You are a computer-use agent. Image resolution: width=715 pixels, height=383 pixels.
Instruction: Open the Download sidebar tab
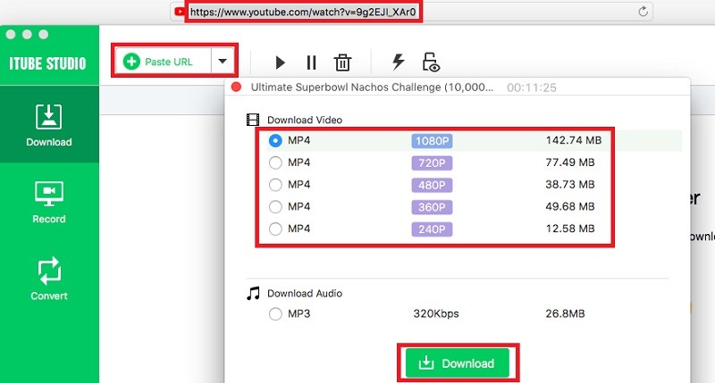click(x=49, y=124)
